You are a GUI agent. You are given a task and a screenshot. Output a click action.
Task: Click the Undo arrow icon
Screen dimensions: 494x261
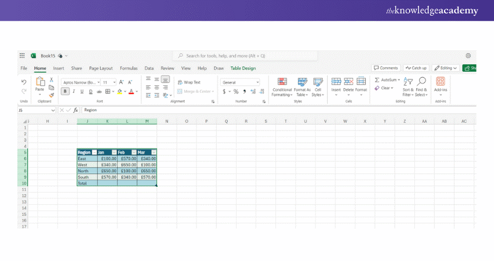(24, 82)
